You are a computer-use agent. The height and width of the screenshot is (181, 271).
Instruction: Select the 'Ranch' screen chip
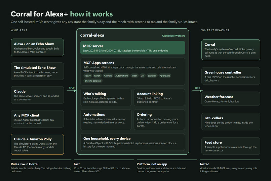coord(97,76)
